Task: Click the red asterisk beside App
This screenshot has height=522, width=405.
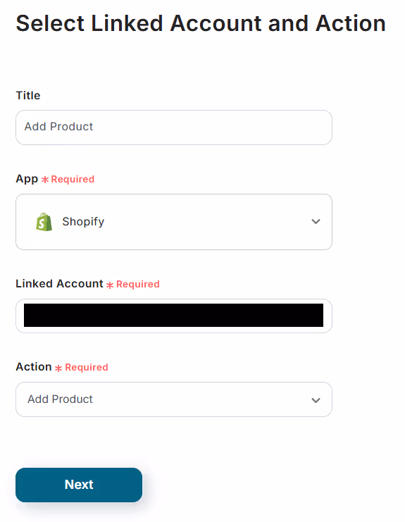Action: pos(45,180)
